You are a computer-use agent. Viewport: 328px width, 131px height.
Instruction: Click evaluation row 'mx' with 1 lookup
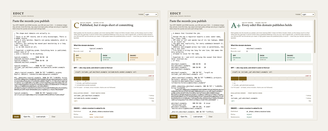(271, 96)
